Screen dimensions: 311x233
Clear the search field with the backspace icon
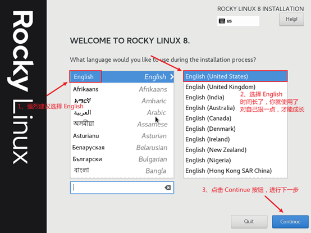pos(168,188)
